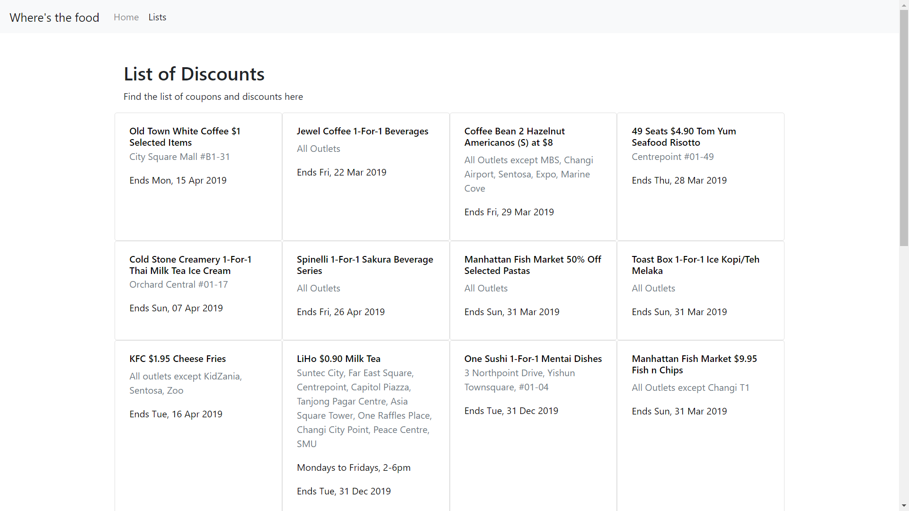Click the Where's the food brand link

54,18
